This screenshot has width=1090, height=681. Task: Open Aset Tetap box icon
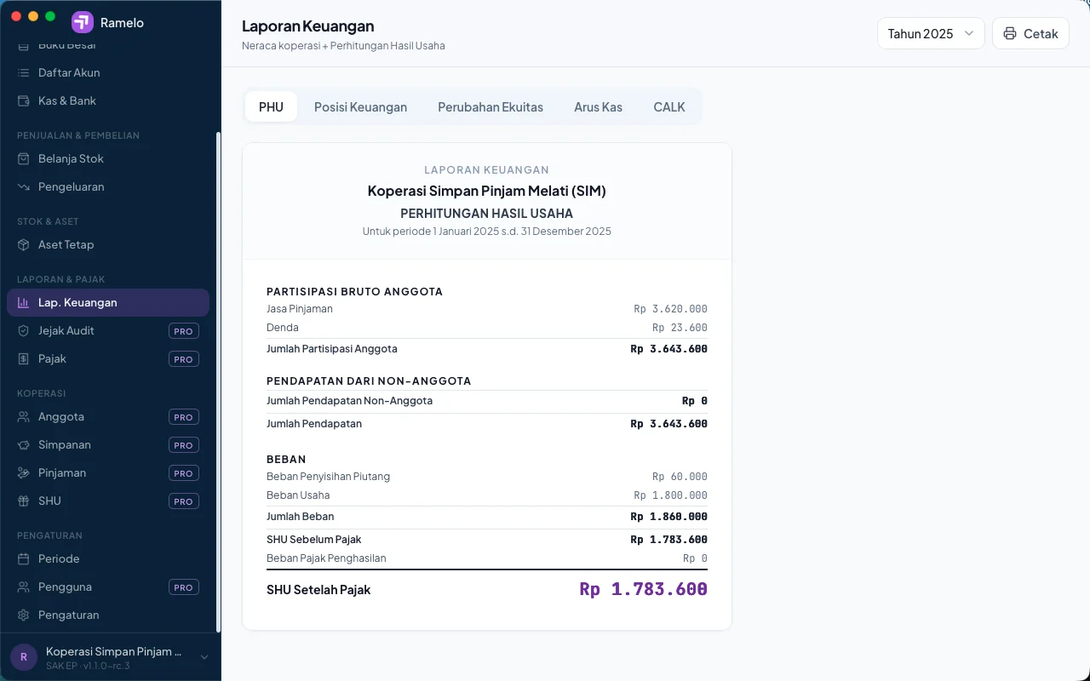(23, 244)
